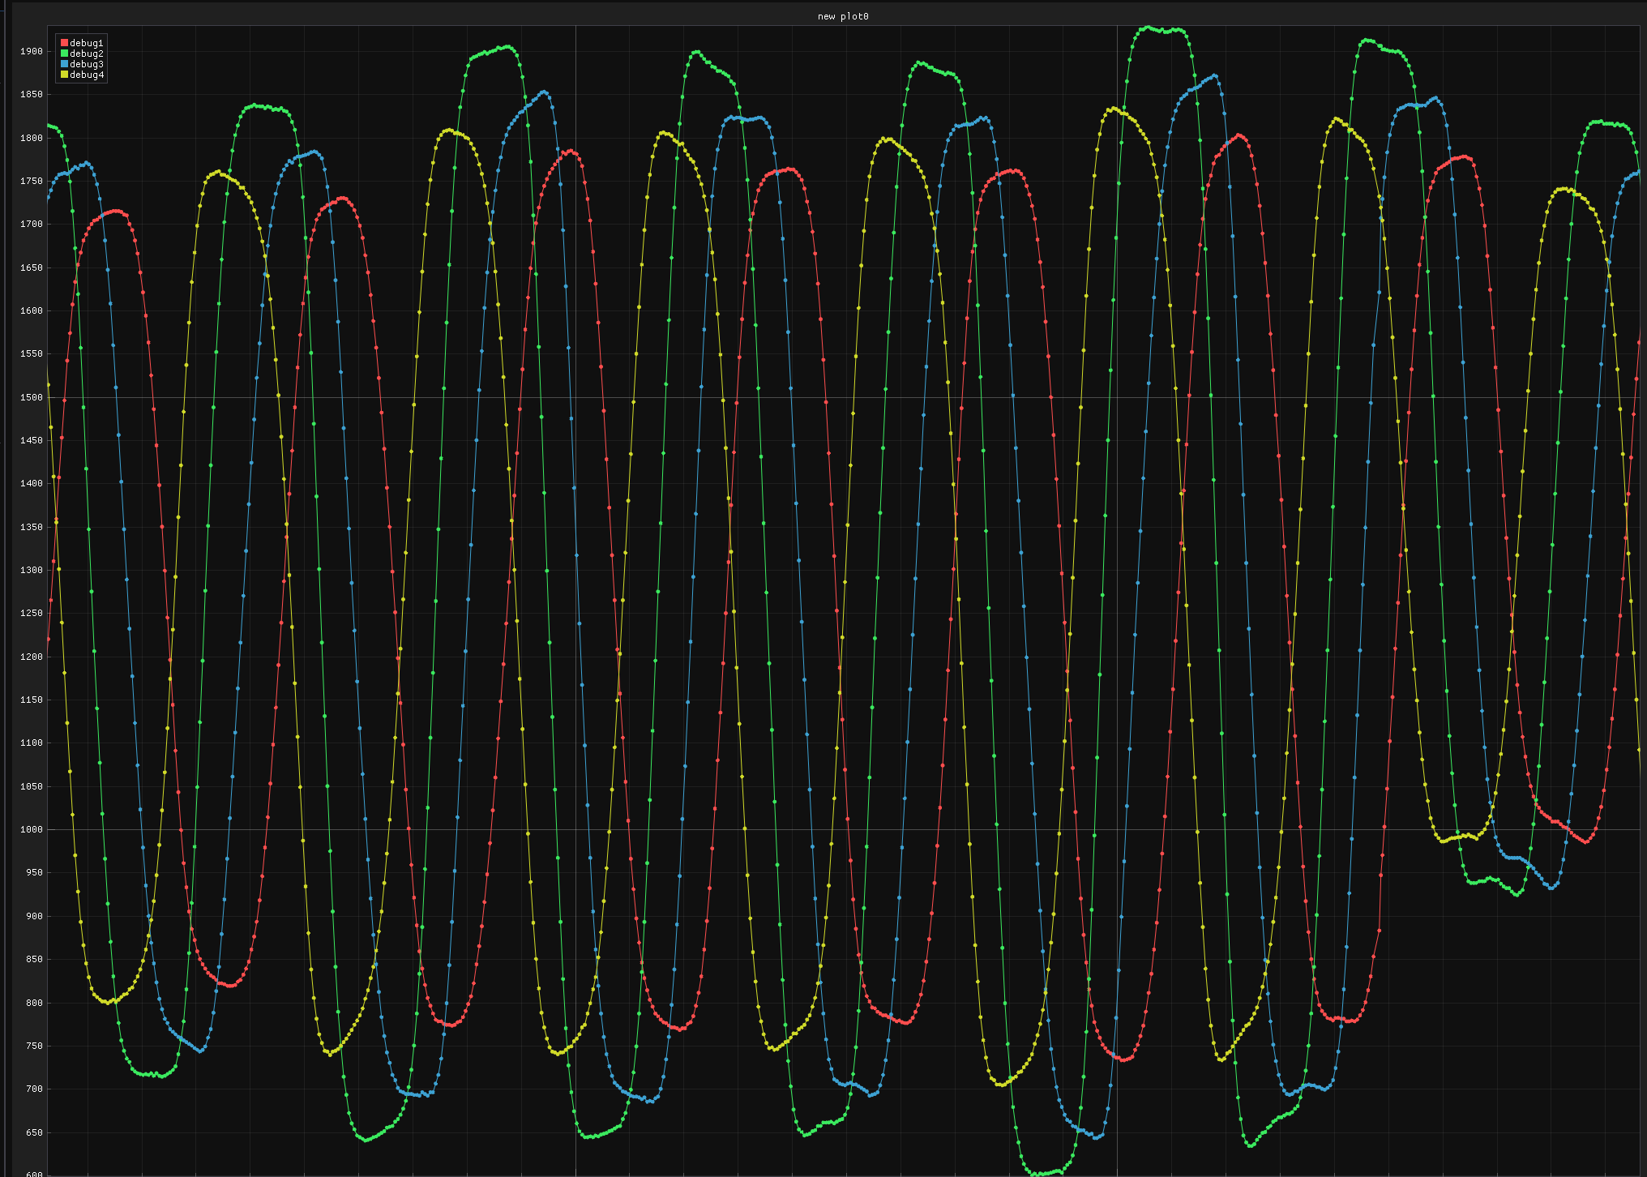This screenshot has height=1177, width=1647.
Task: Click the 1700 y-axis tick label
Action: [32, 224]
